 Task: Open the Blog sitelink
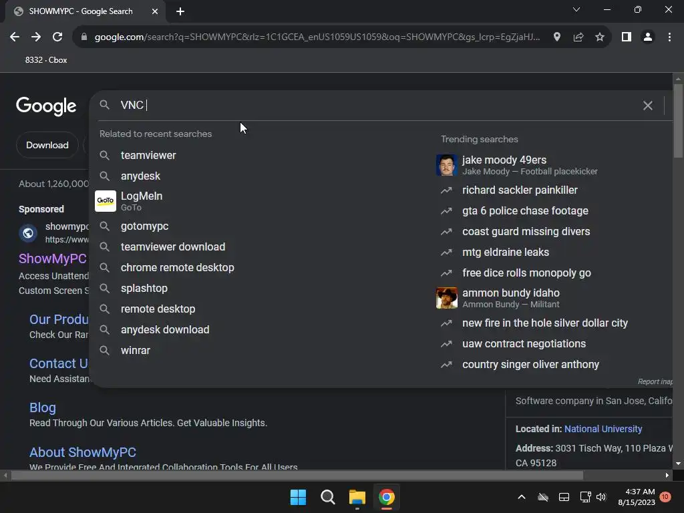click(42, 407)
